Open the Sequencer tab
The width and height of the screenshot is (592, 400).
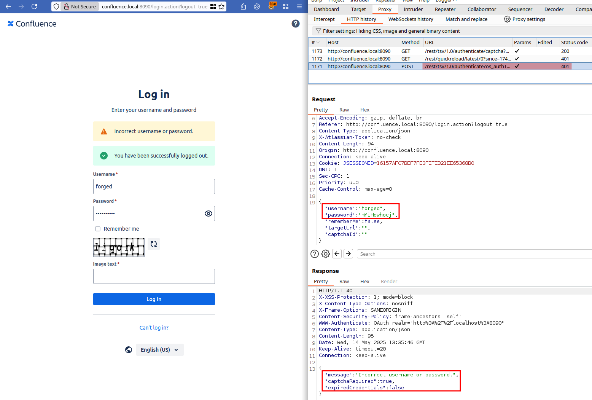pyautogui.click(x=520, y=9)
